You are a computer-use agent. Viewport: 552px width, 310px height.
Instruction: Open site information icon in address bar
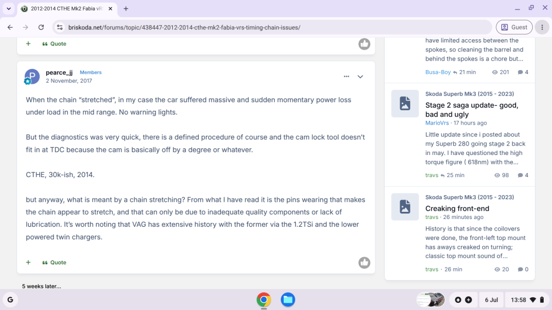pos(60,27)
